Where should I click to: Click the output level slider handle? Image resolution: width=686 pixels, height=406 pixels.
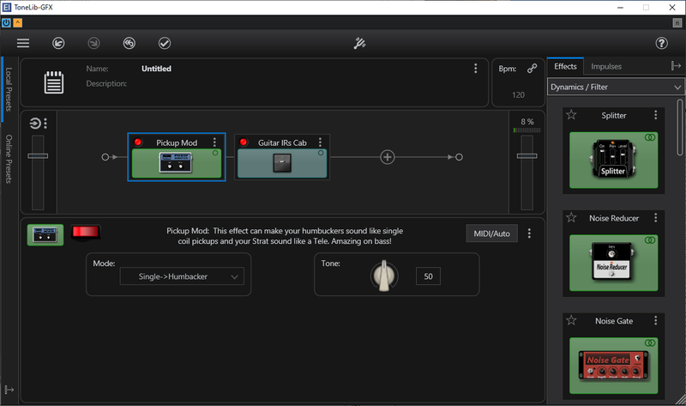[527, 156]
